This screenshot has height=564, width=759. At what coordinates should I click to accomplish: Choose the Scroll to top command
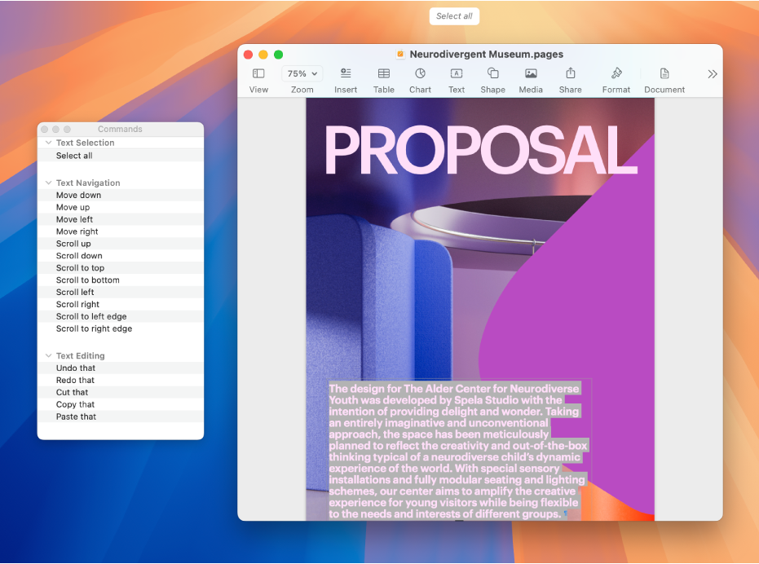pos(121,267)
